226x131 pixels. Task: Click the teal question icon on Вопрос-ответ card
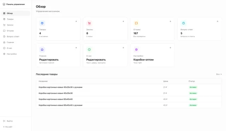(184, 23)
